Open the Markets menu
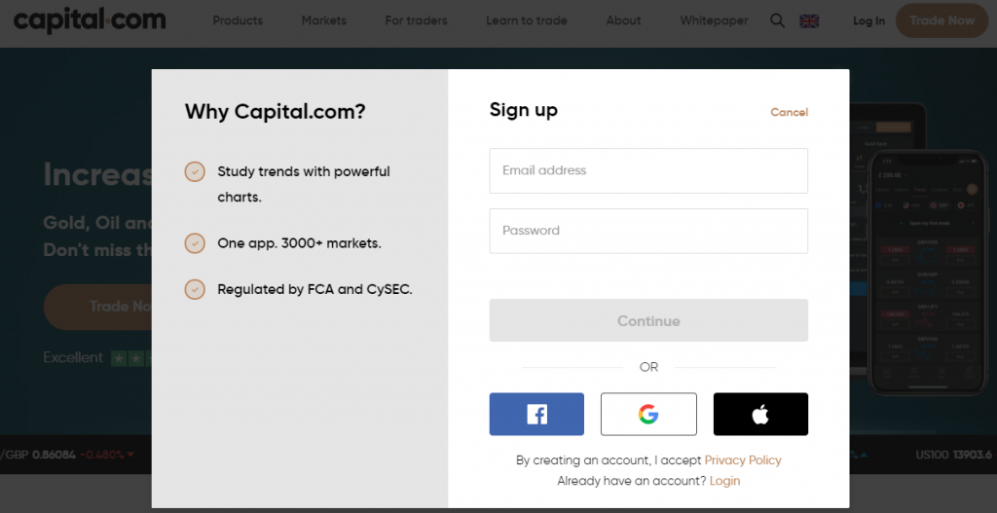 [323, 20]
